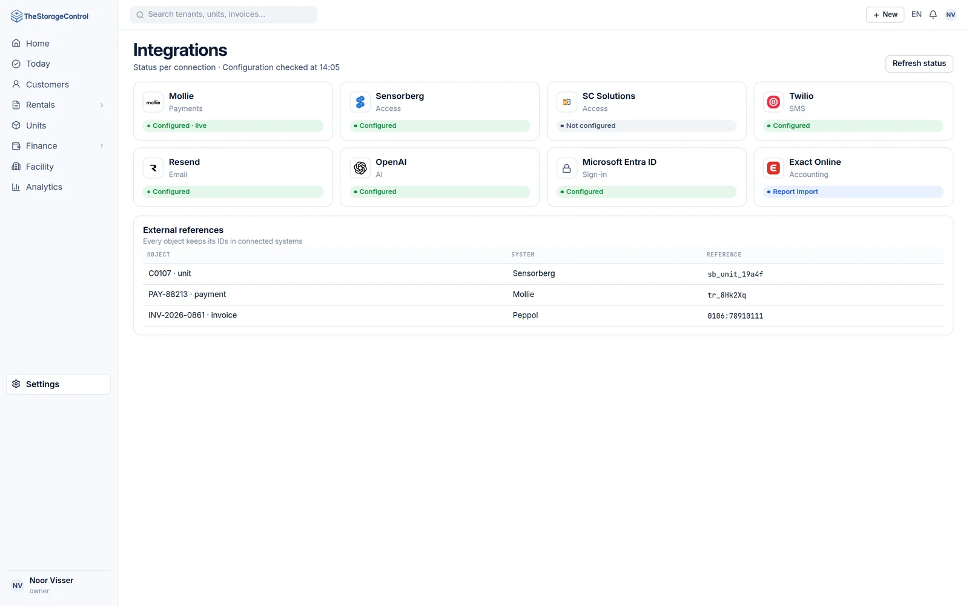Open Finance in sidebar
This screenshot has width=969, height=606.
pos(59,146)
